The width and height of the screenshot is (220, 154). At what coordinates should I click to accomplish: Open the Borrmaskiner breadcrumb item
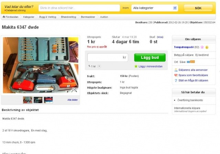tap(88, 17)
